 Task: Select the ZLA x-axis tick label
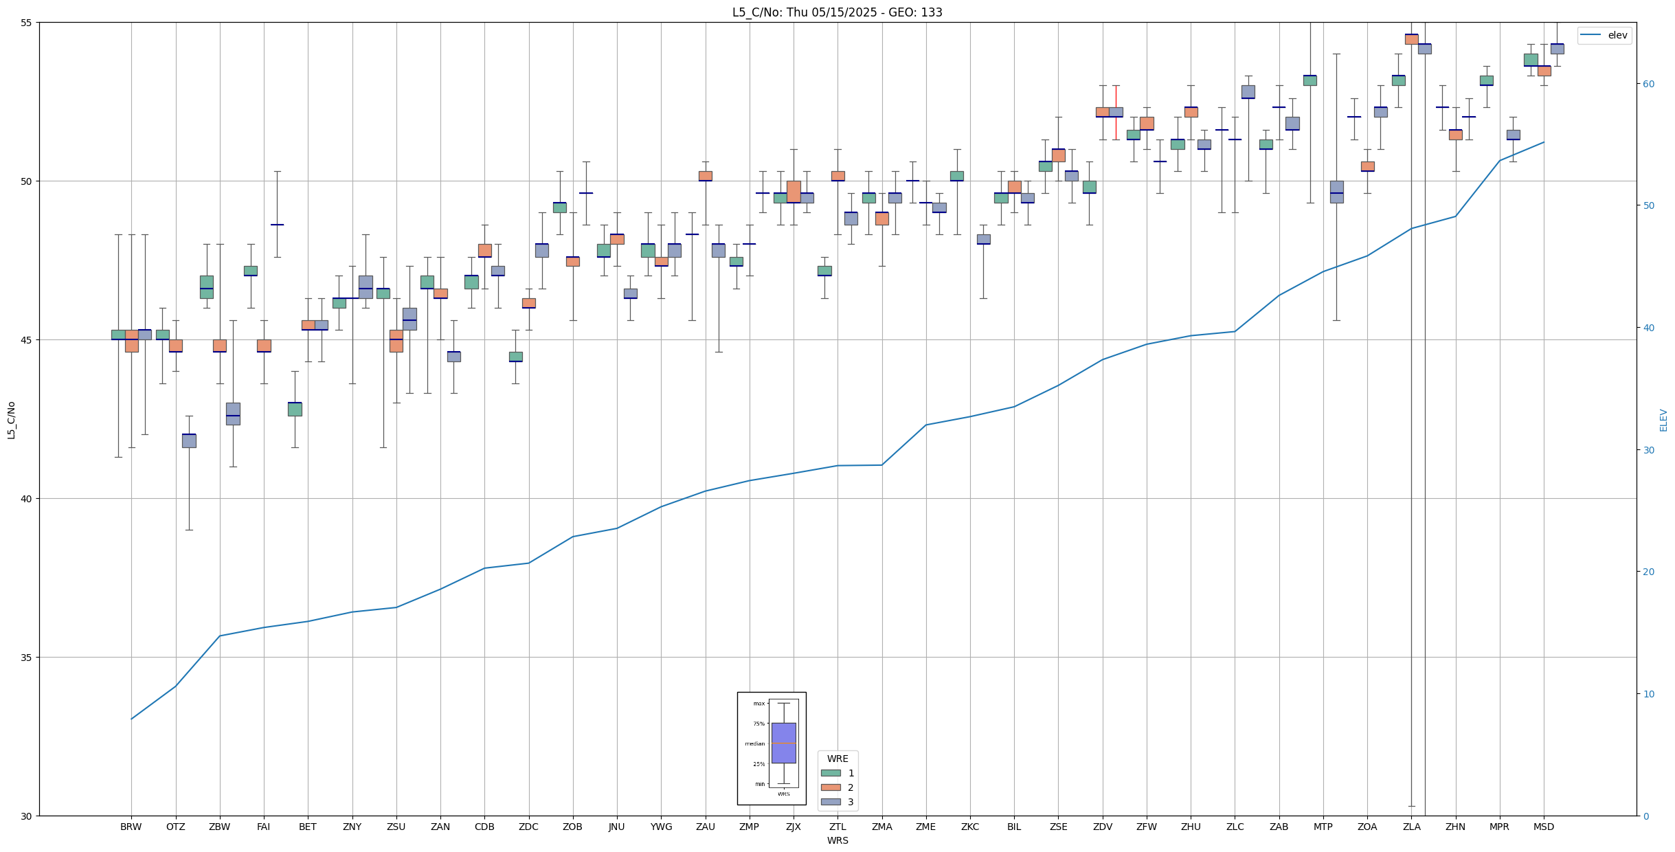[1411, 827]
